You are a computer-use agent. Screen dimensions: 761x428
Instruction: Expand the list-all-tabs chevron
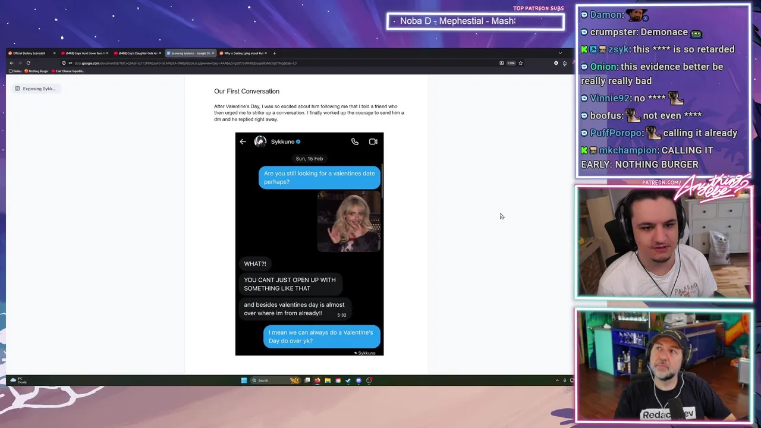(559, 53)
